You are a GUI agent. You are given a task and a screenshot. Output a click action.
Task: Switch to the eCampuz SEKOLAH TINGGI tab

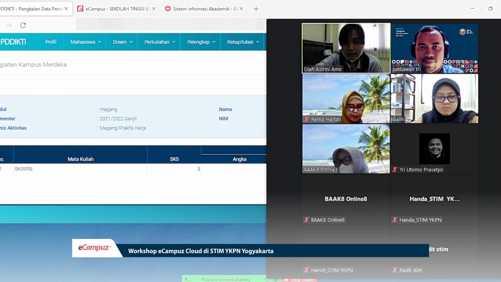pyautogui.click(x=117, y=8)
